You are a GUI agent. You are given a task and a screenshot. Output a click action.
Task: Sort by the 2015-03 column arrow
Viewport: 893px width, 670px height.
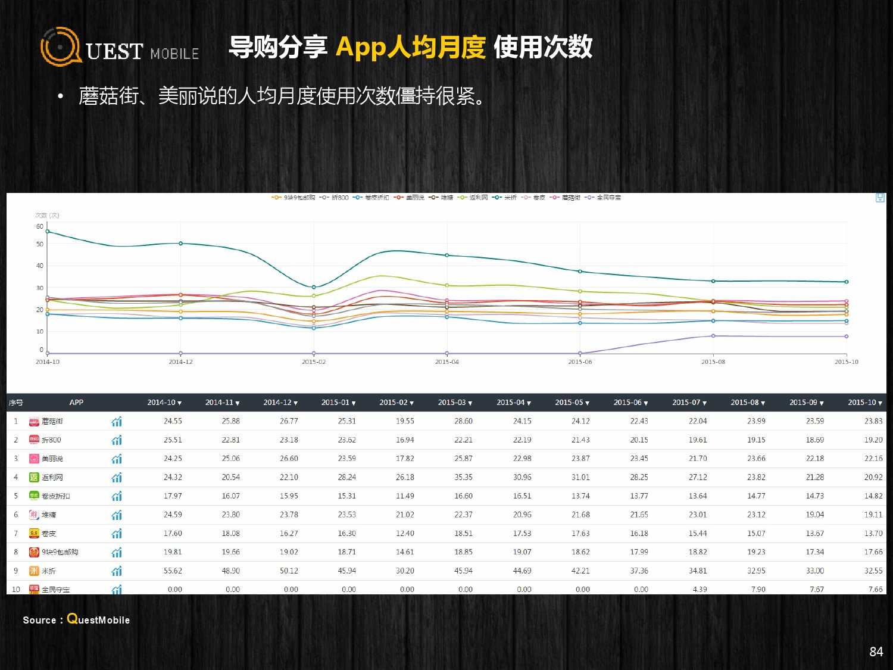(x=470, y=403)
